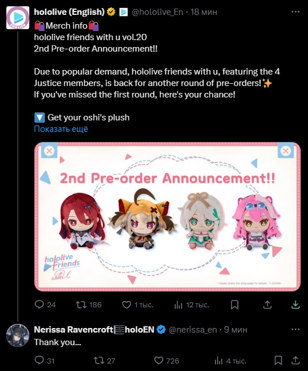This screenshot has width=308, height=371.
Task: Open the hololive English profile avatar
Action: coord(18,18)
